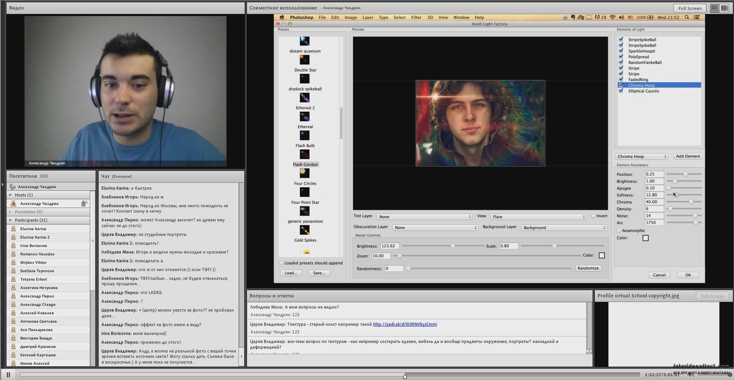Open the yadi.sk texture link
Image resolution: width=734 pixels, height=380 pixels.
tap(405, 324)
